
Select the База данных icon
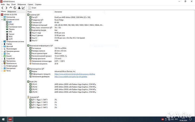(5, 68)
